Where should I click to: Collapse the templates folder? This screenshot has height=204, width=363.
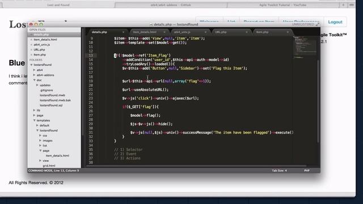pos(34,120)
